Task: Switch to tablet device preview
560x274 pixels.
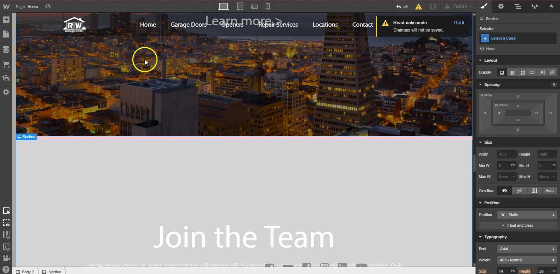Action: coord(240,6)
